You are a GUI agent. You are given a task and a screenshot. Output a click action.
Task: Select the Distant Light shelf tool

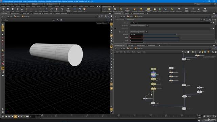pos(141,10)
